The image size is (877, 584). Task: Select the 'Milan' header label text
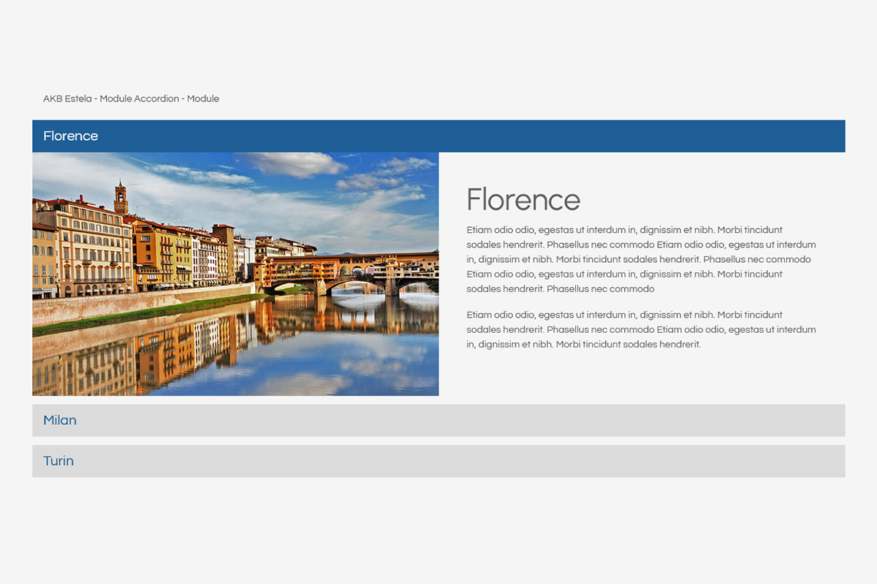pos(60,420)
